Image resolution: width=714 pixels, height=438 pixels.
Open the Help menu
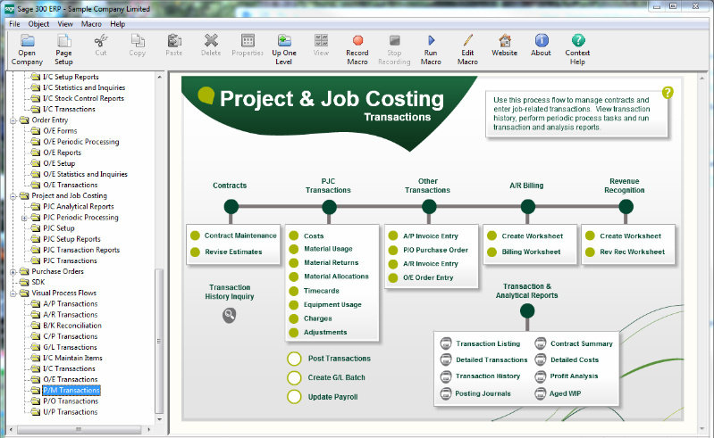117,24
